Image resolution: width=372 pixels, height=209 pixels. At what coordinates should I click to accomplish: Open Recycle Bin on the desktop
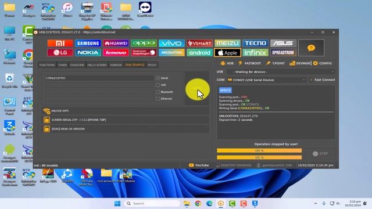[9, 81]
